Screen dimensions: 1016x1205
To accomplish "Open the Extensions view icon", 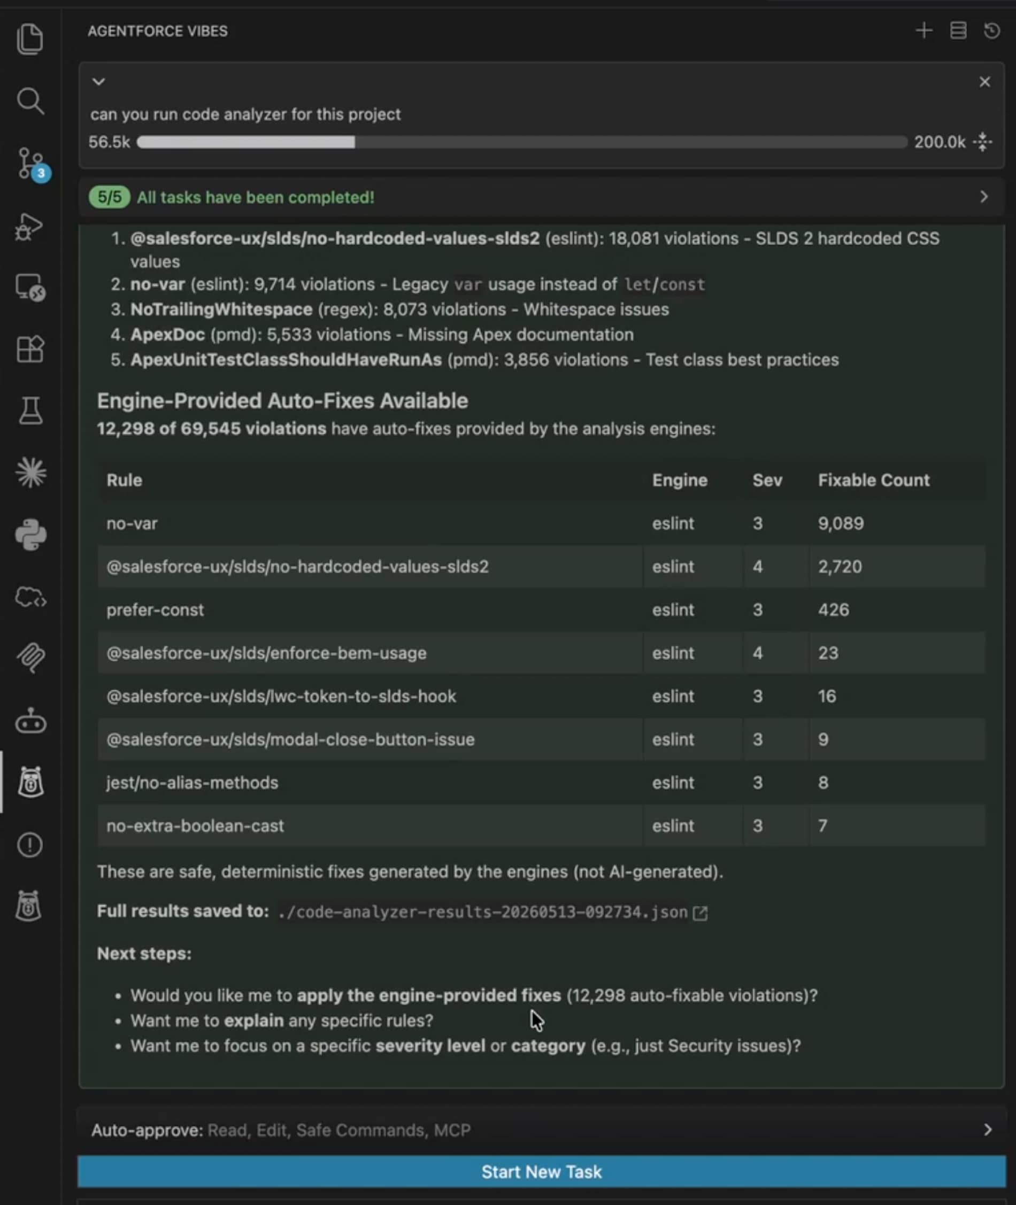I will point(30,349).
